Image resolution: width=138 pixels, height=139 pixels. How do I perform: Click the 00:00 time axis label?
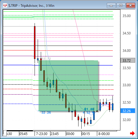coord(70,134)
